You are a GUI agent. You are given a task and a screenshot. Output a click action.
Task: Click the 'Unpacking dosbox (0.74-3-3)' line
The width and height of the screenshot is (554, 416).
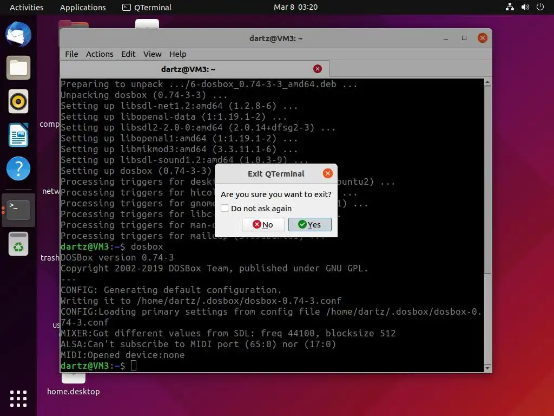[144, 95]
